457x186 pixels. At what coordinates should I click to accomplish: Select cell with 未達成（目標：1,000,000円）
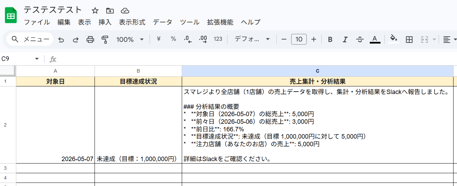click(x=138, y=125)
